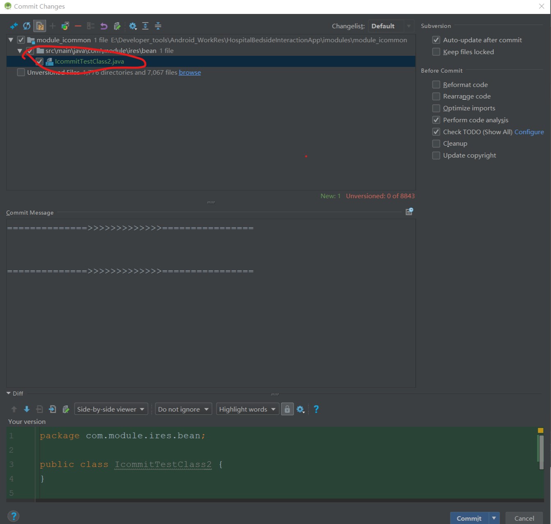
Task: Close the Commit Changes dialog
Action: (541, 6)
